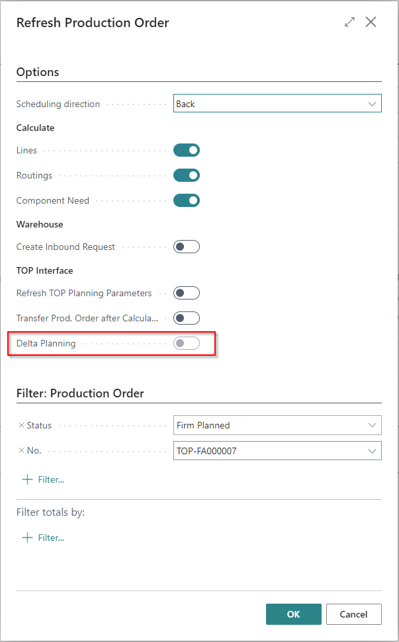Click the plus icon under Filter totals by

[27, 538]
